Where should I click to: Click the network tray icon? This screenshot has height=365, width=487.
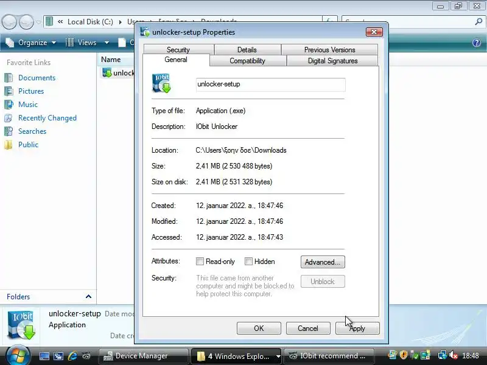click(x=442, y=355)
